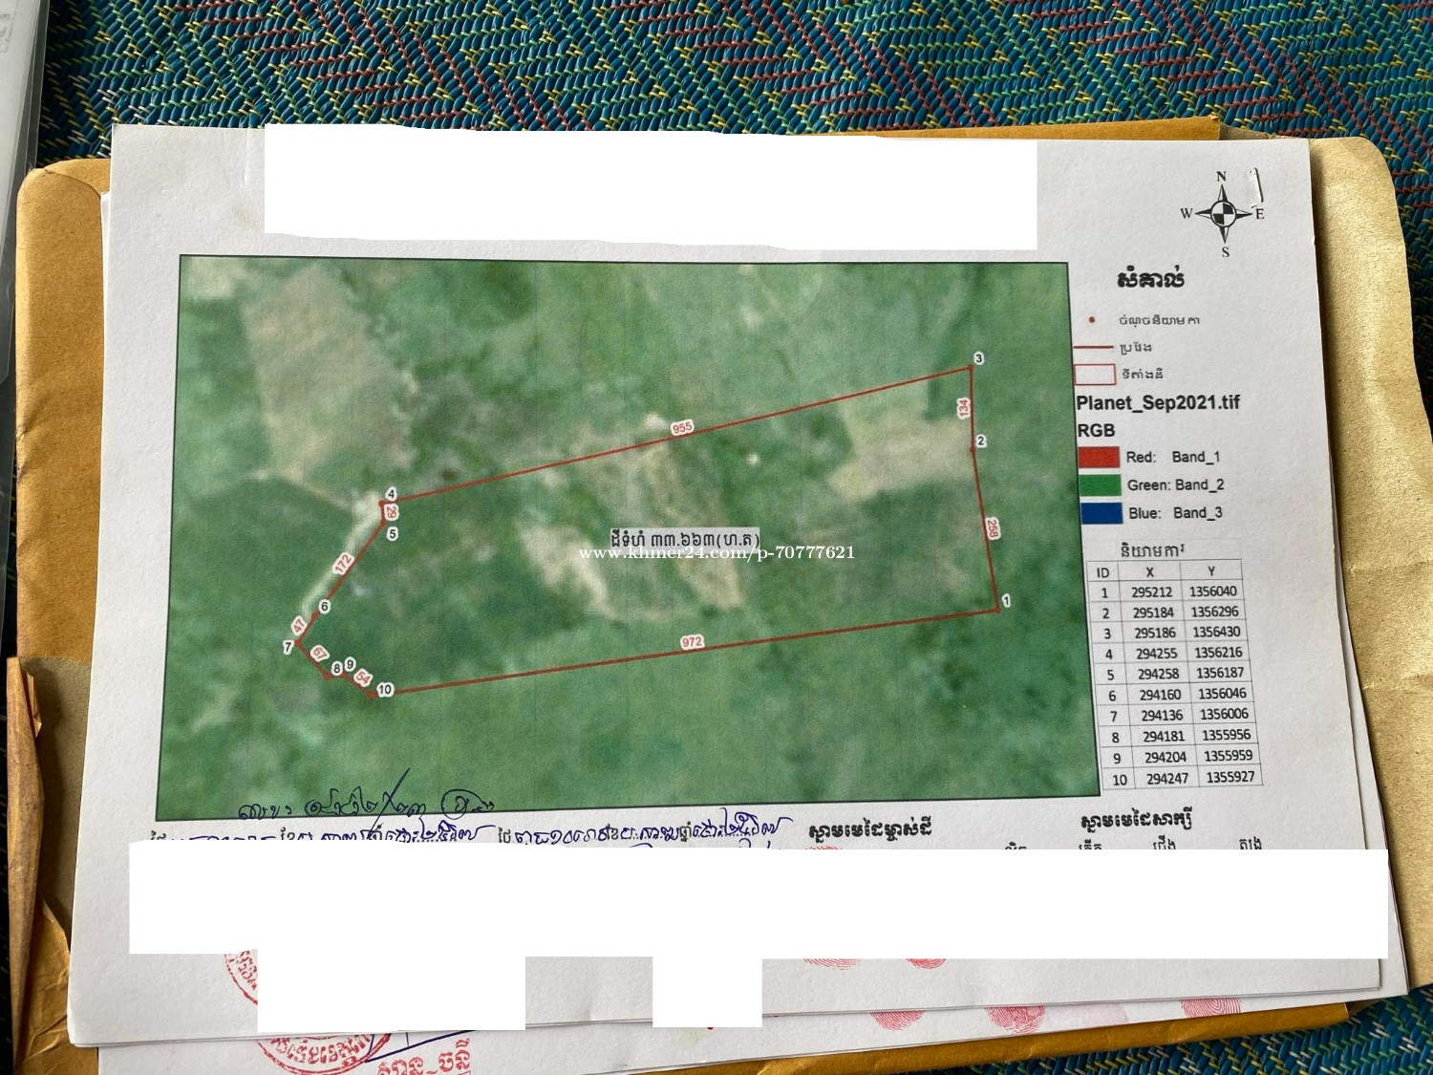
Task: Click the empty red rectangle legend symbol
Action: (1095, 374)
